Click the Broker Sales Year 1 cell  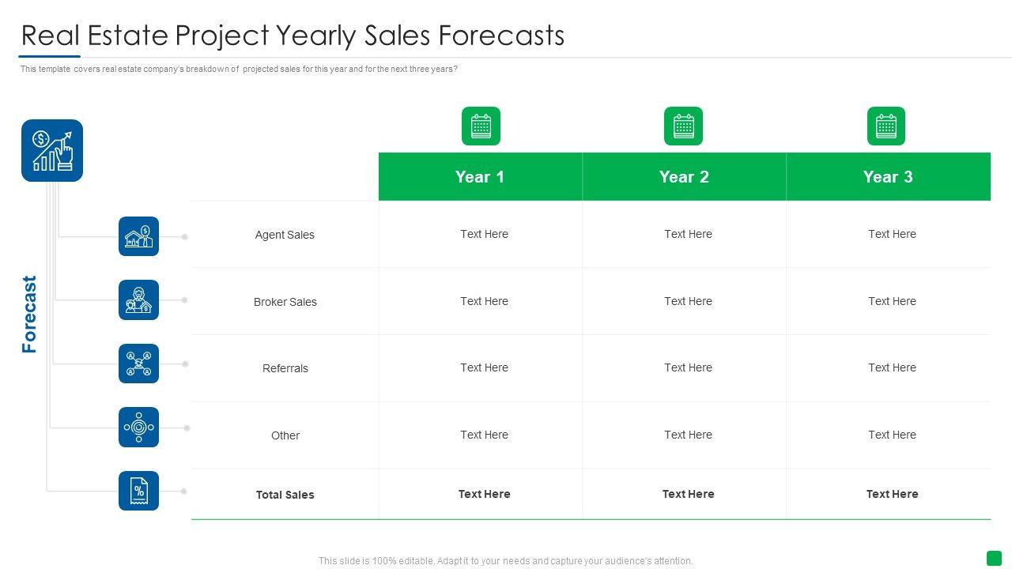coord(484,301)
